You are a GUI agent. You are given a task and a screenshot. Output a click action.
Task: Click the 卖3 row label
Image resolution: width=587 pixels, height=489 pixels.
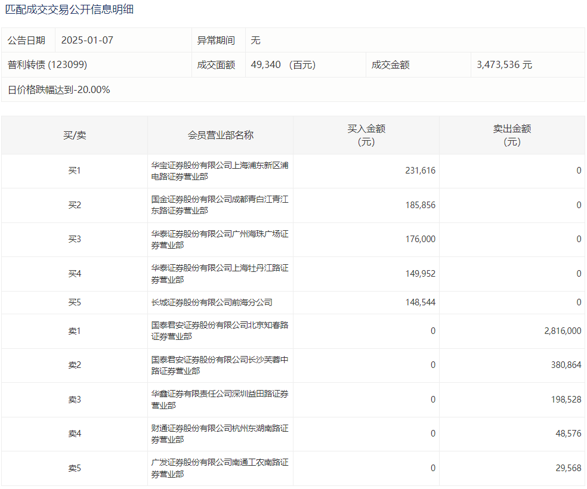coord(75,400)
